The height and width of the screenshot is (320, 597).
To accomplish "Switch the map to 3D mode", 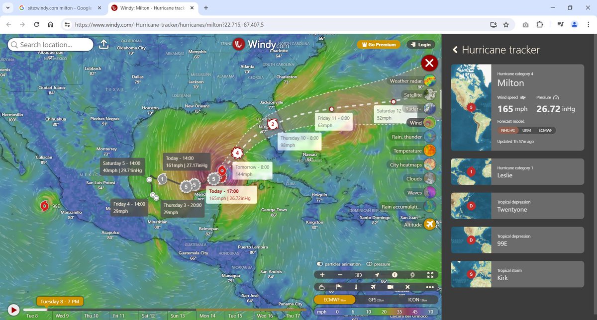I will (358, 275).
